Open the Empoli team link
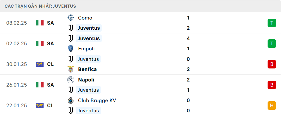 [86, 49]
